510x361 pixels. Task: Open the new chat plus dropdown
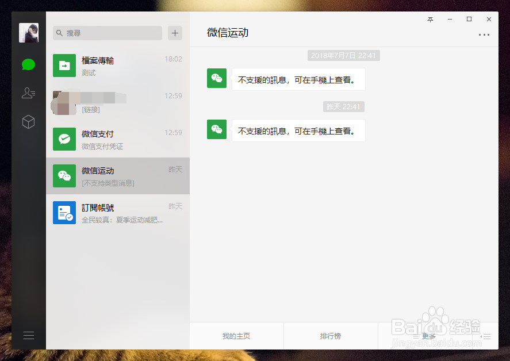pos(174,33)
